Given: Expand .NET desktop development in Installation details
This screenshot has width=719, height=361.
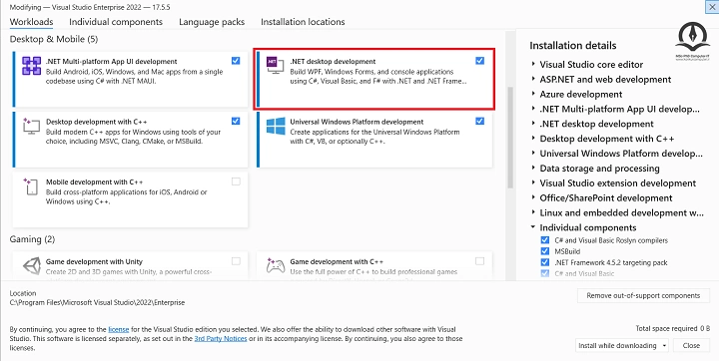Looking at the screenshot, I should pos(533,124).
